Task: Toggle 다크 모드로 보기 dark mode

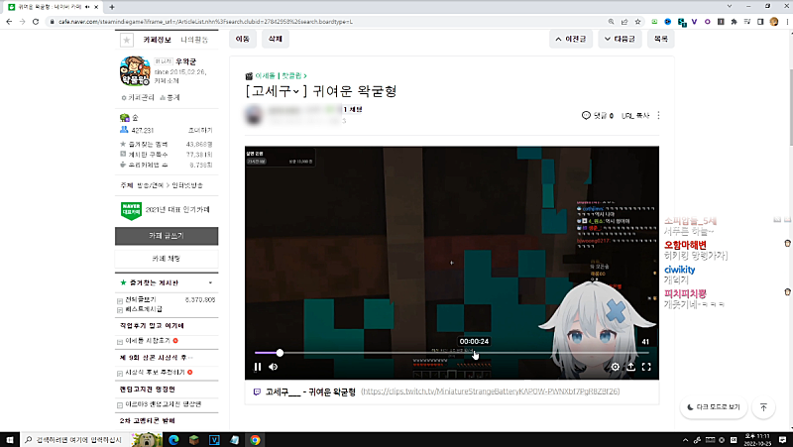Action: click(714, 407)
